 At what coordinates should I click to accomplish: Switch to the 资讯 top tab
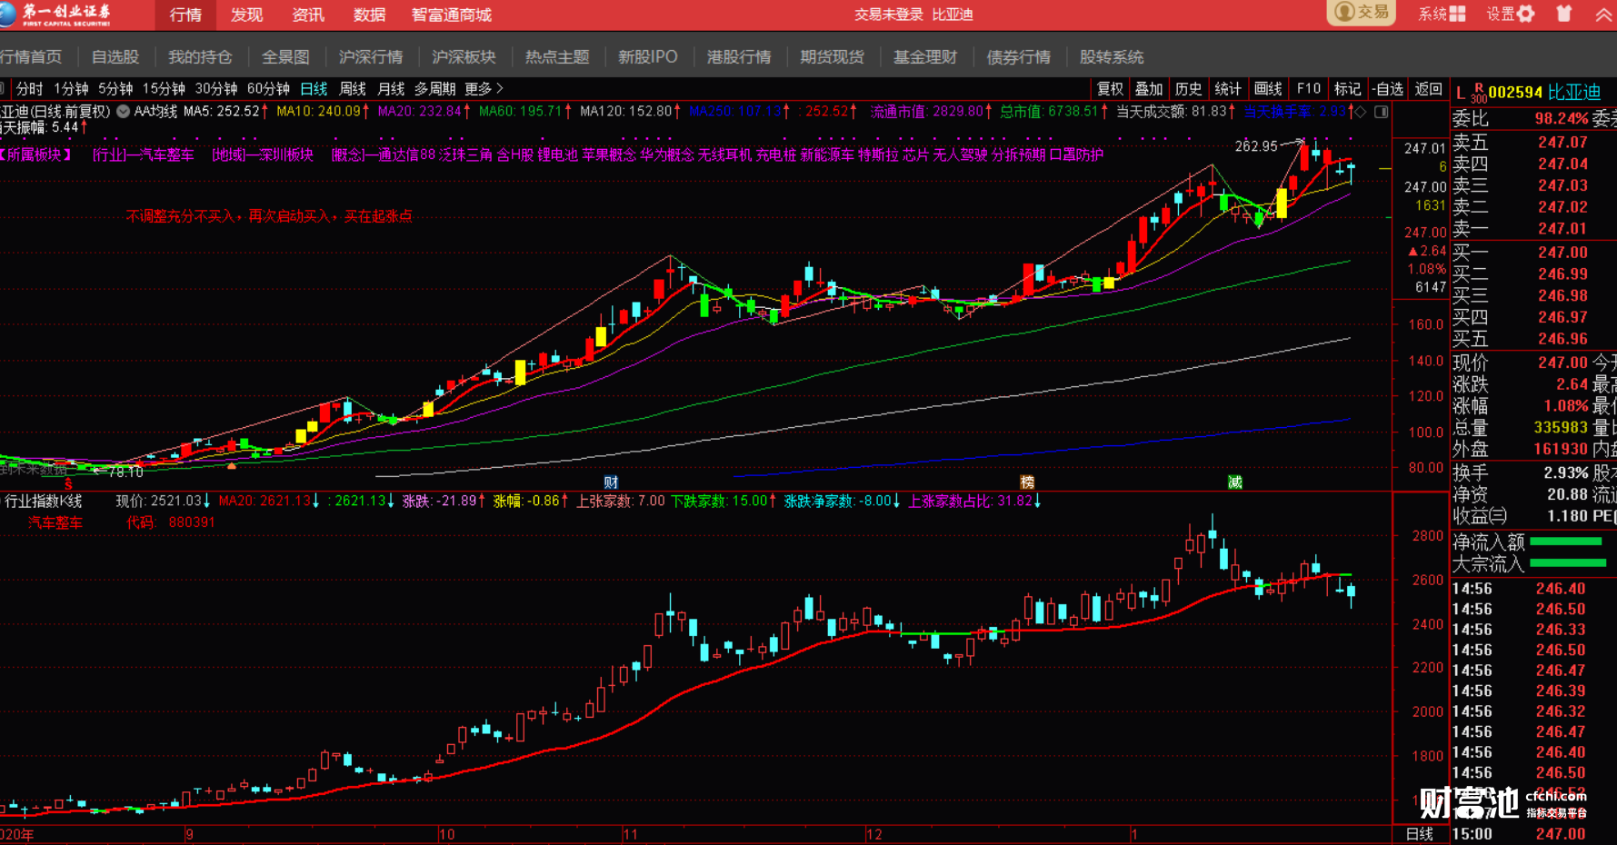click(308, 15)
